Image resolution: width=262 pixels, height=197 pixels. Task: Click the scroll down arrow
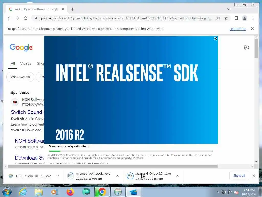point(256,162)
